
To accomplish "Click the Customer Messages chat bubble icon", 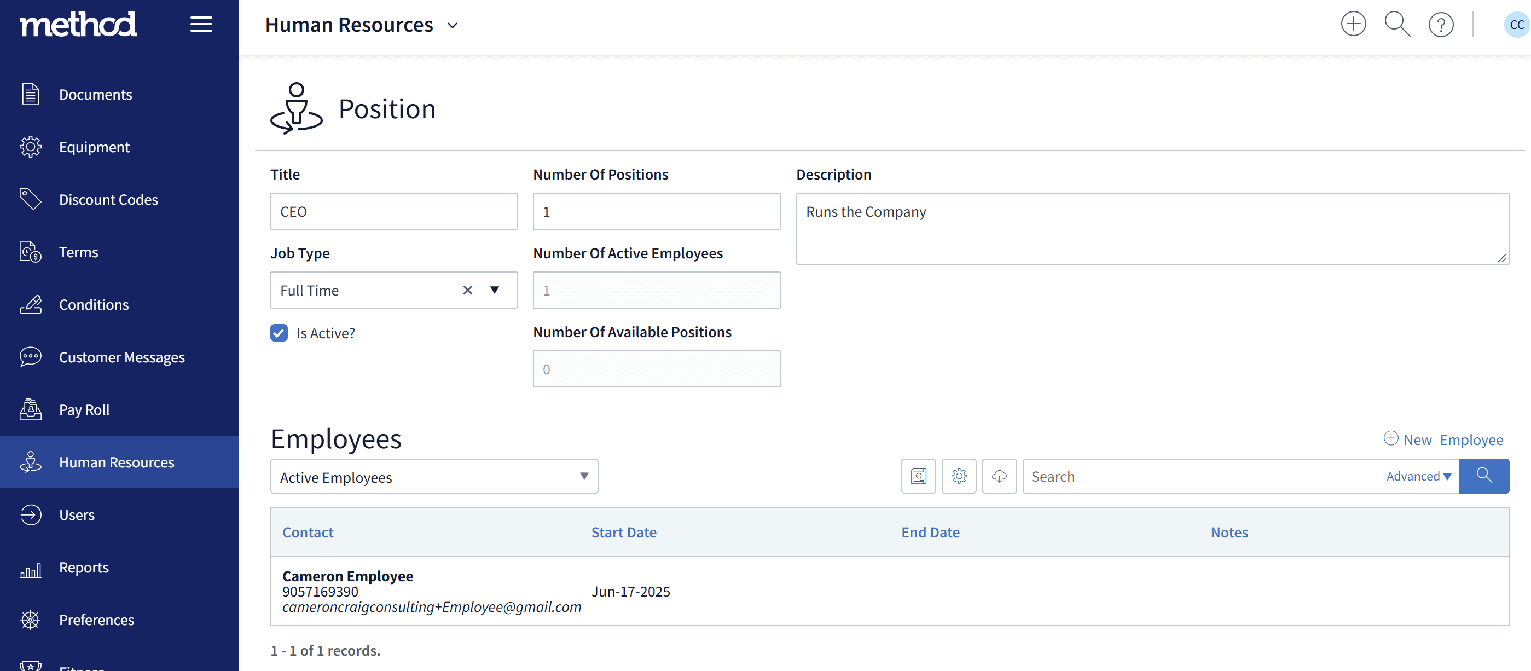I will (x=30, y=357).
